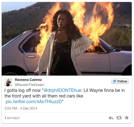Visit the @RaveenTheDream handle
This screenshot has width=134, height=127.
[29, 85]
